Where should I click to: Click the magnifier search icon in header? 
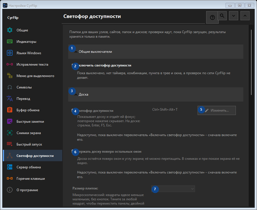click(x=222, y=16)
